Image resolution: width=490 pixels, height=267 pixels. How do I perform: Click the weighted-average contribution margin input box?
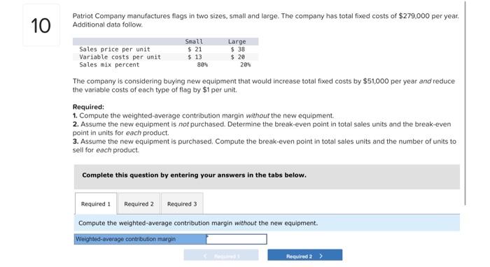(x=237, y=239)
